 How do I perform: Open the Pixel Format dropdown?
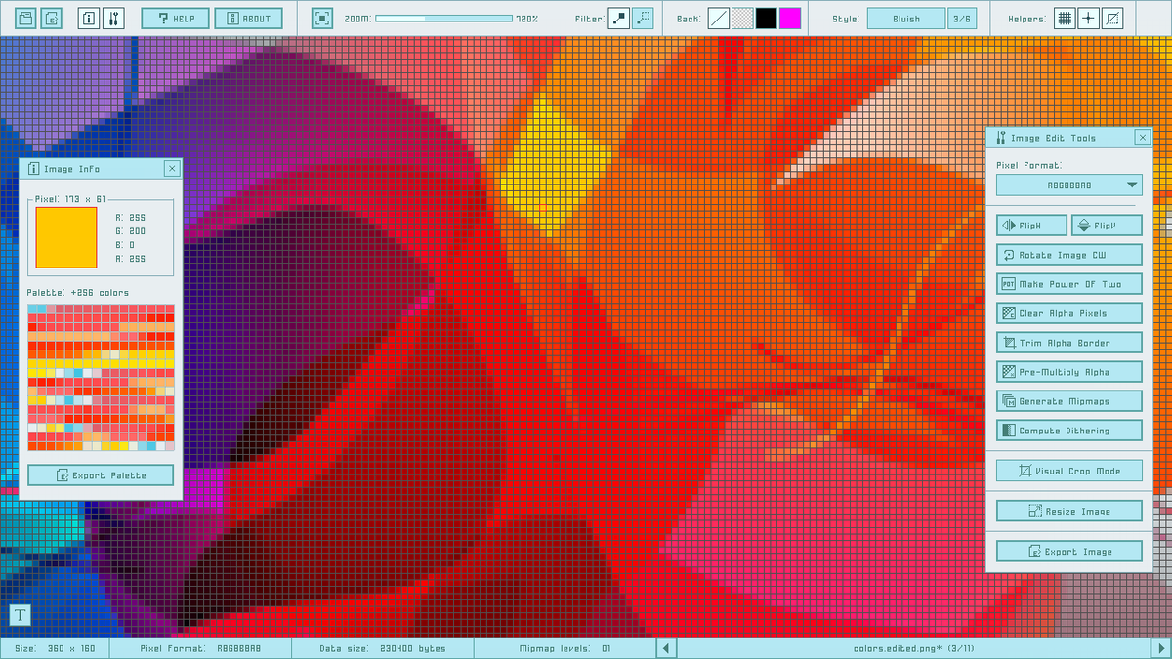click(x=1068, y=185)
